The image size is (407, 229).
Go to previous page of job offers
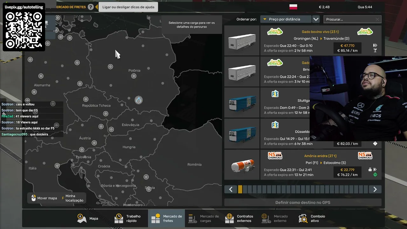(x=231, y=190)
